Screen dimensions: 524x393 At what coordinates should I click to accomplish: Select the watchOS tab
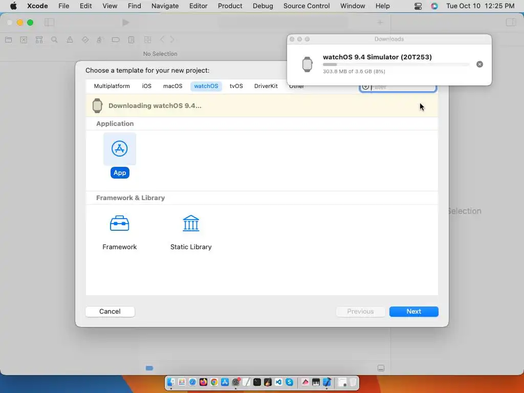pos(206,86)
